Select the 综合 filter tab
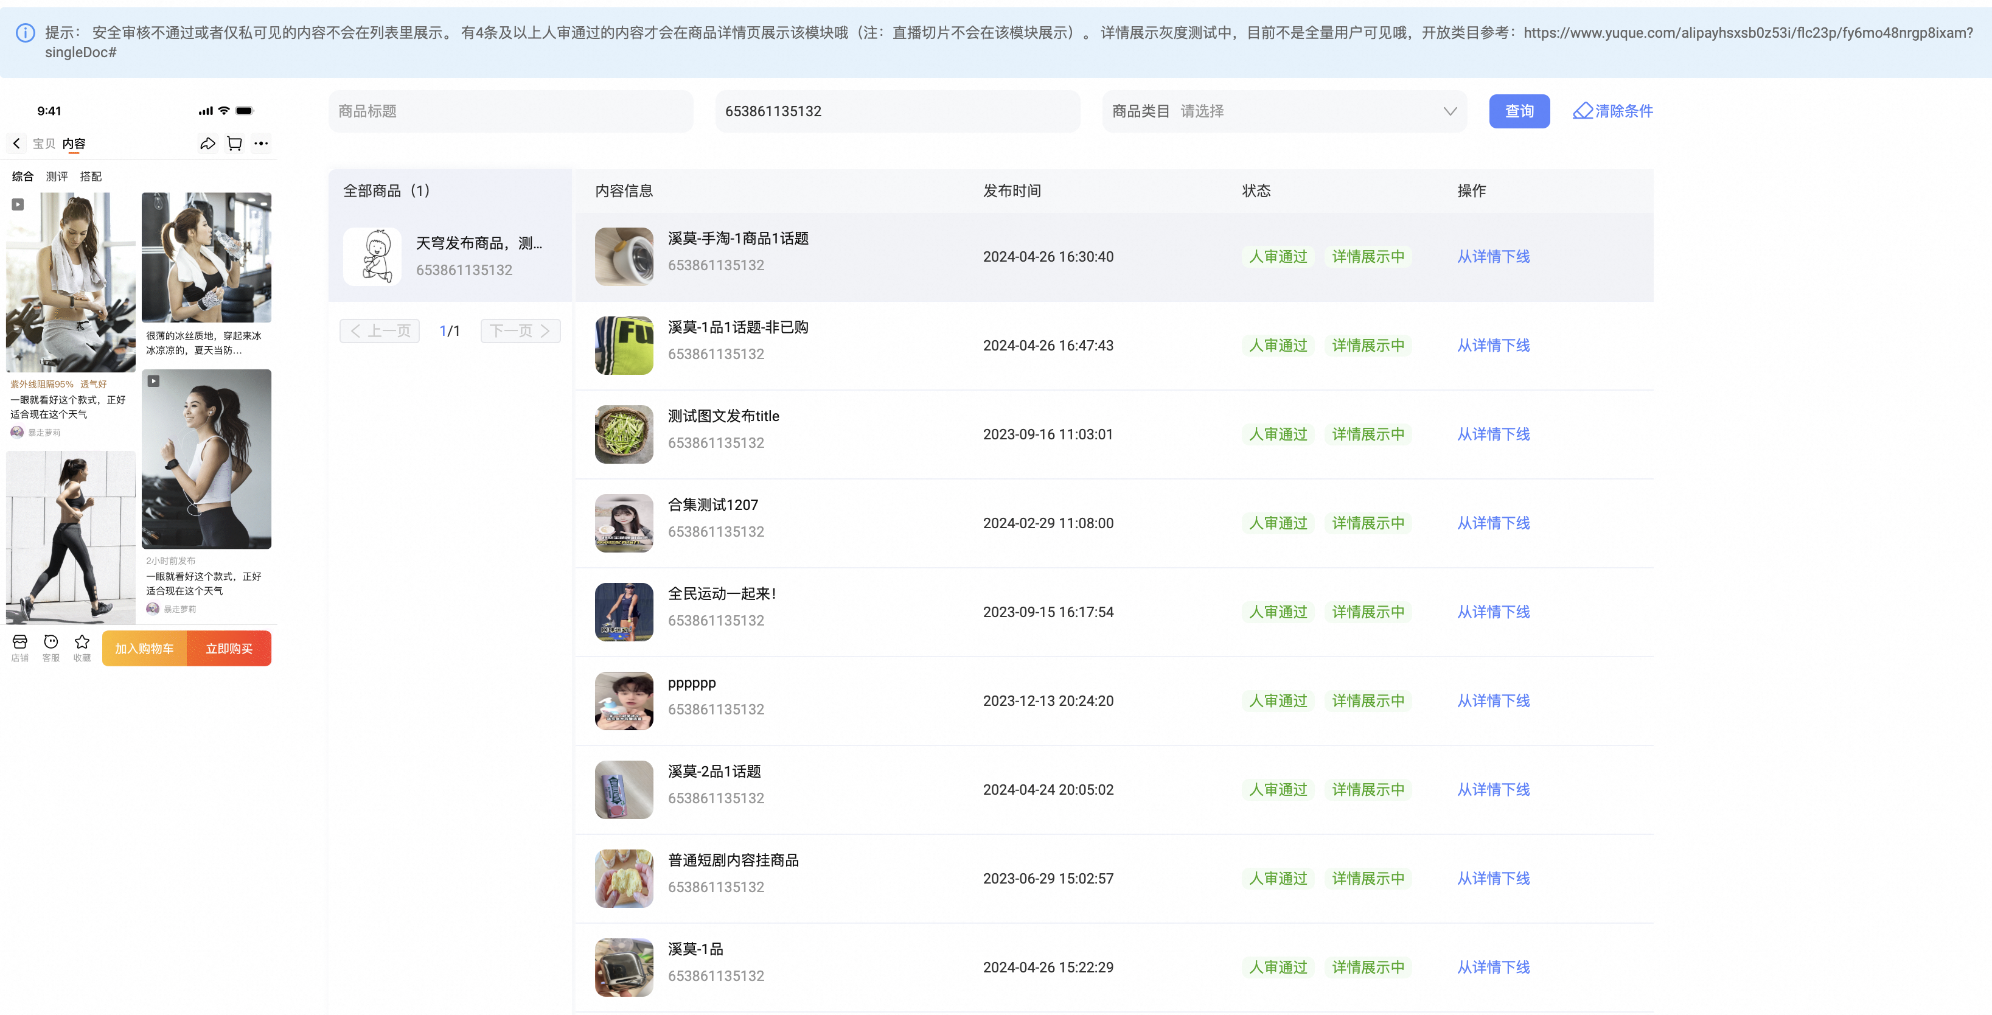The width and height of the screenshot is (1992, 1015). [x=23, y=176]
